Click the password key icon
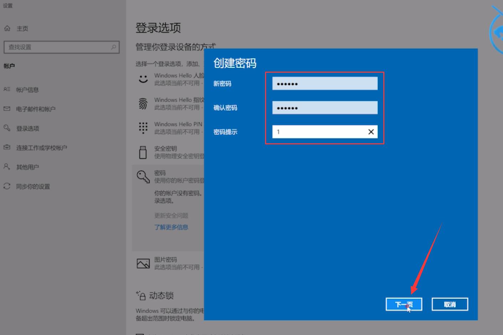The width and height of the screenshot is (503, 335). (x=143, y=176)
